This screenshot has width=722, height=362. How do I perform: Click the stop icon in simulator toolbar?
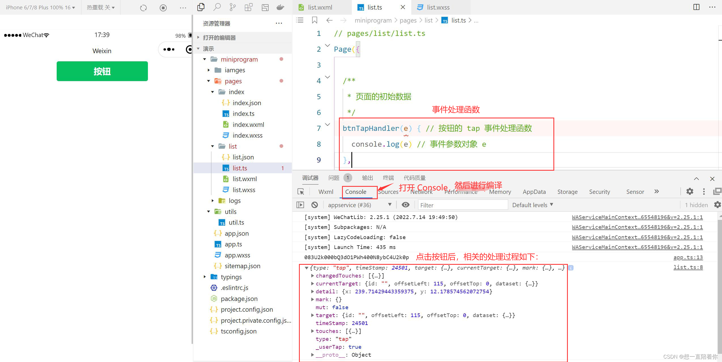coord(163,8)
